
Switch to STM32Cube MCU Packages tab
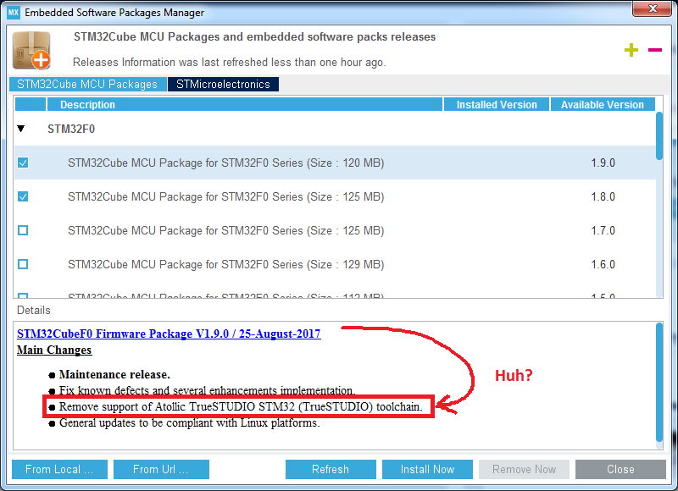click(x=88, y=84)
